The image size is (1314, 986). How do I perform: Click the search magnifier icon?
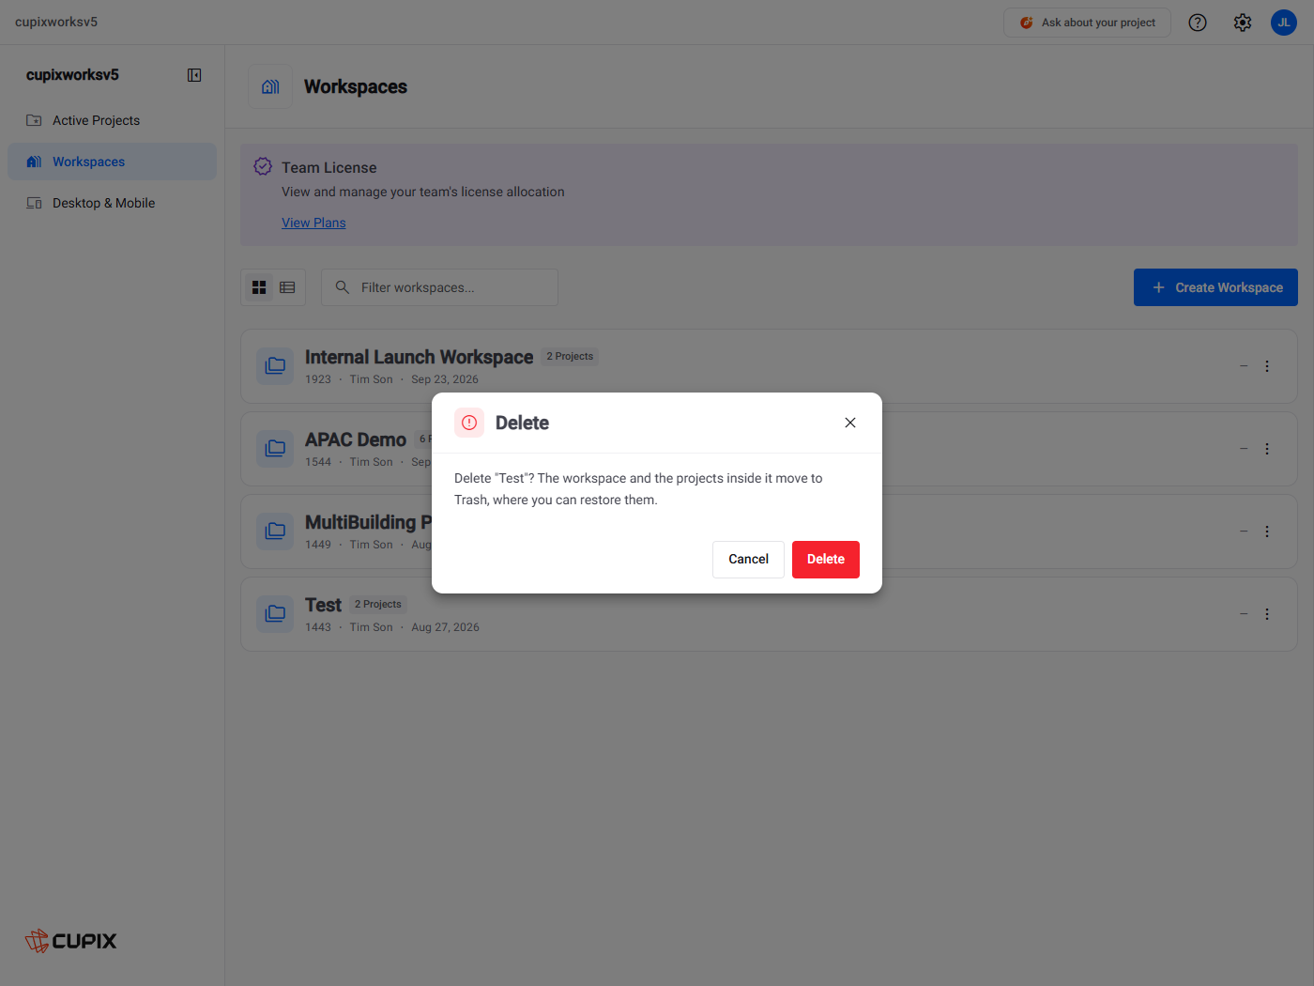(x=343, y=287)
